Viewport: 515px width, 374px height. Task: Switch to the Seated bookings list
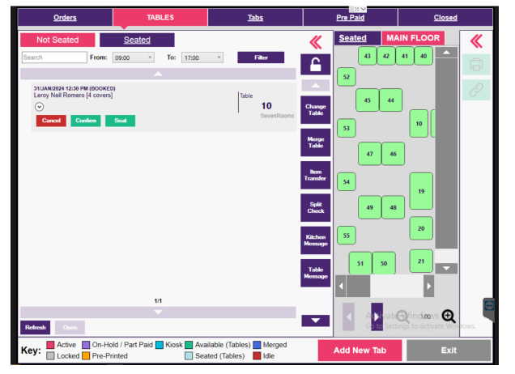coord(136,40)
